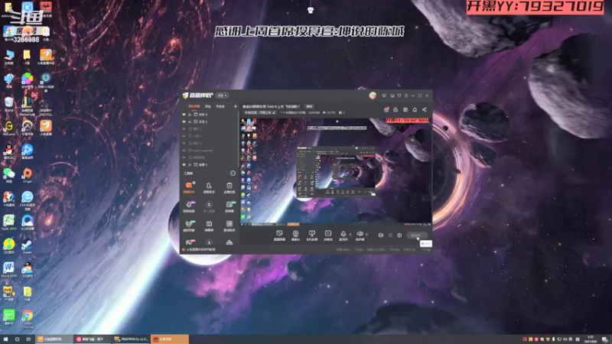Screen dimensions: 612x344
Task: Toggle visibility eye for 图片 2 source
Action: pos(184,143)
